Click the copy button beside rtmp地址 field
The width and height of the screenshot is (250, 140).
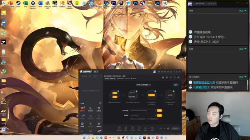(x=159, y=110)
